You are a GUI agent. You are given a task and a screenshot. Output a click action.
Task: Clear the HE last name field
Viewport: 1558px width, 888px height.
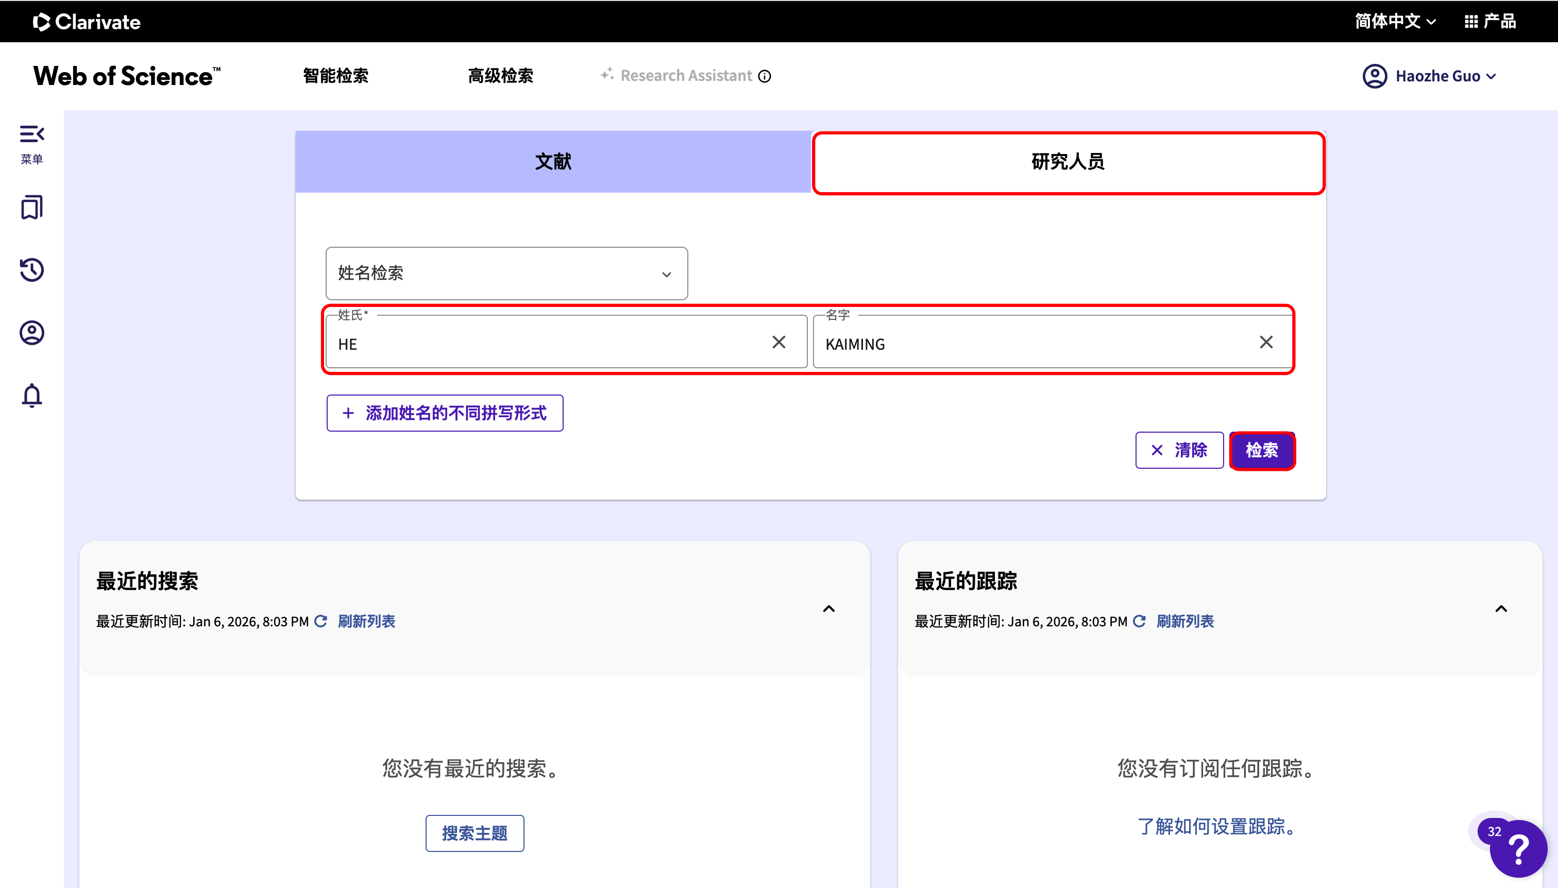pos(778,342)
